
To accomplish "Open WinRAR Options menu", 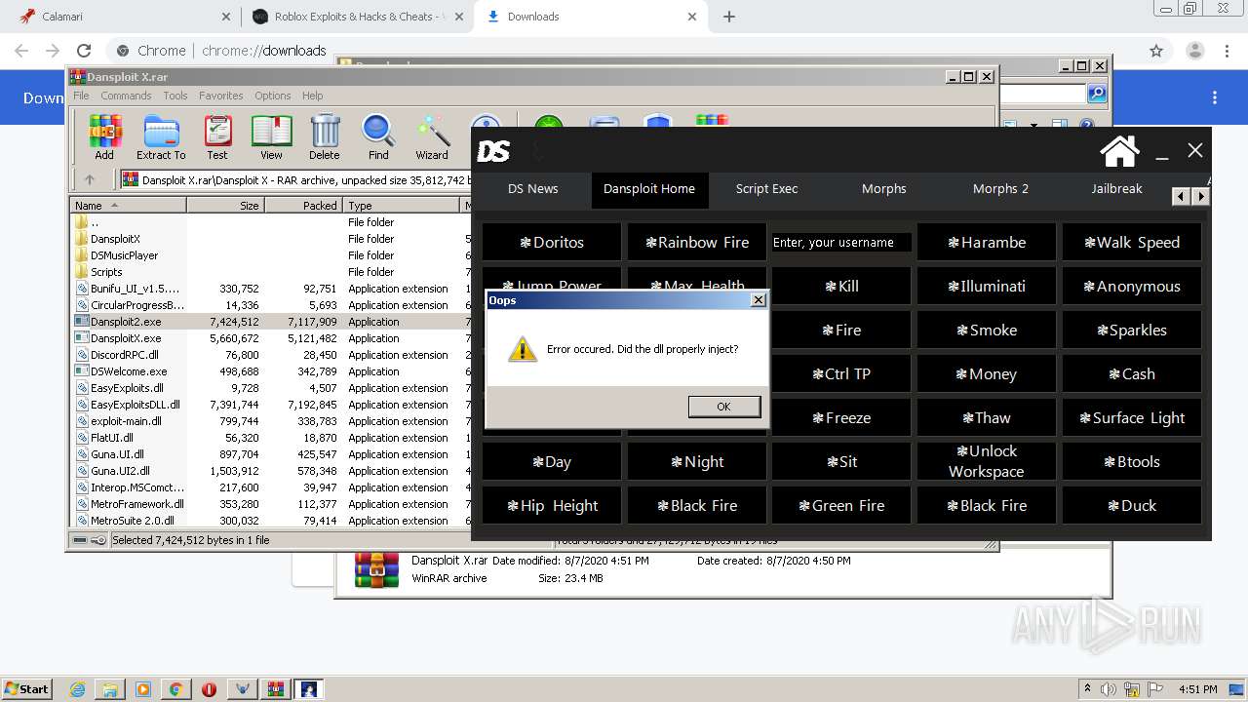I will [273, 96].
